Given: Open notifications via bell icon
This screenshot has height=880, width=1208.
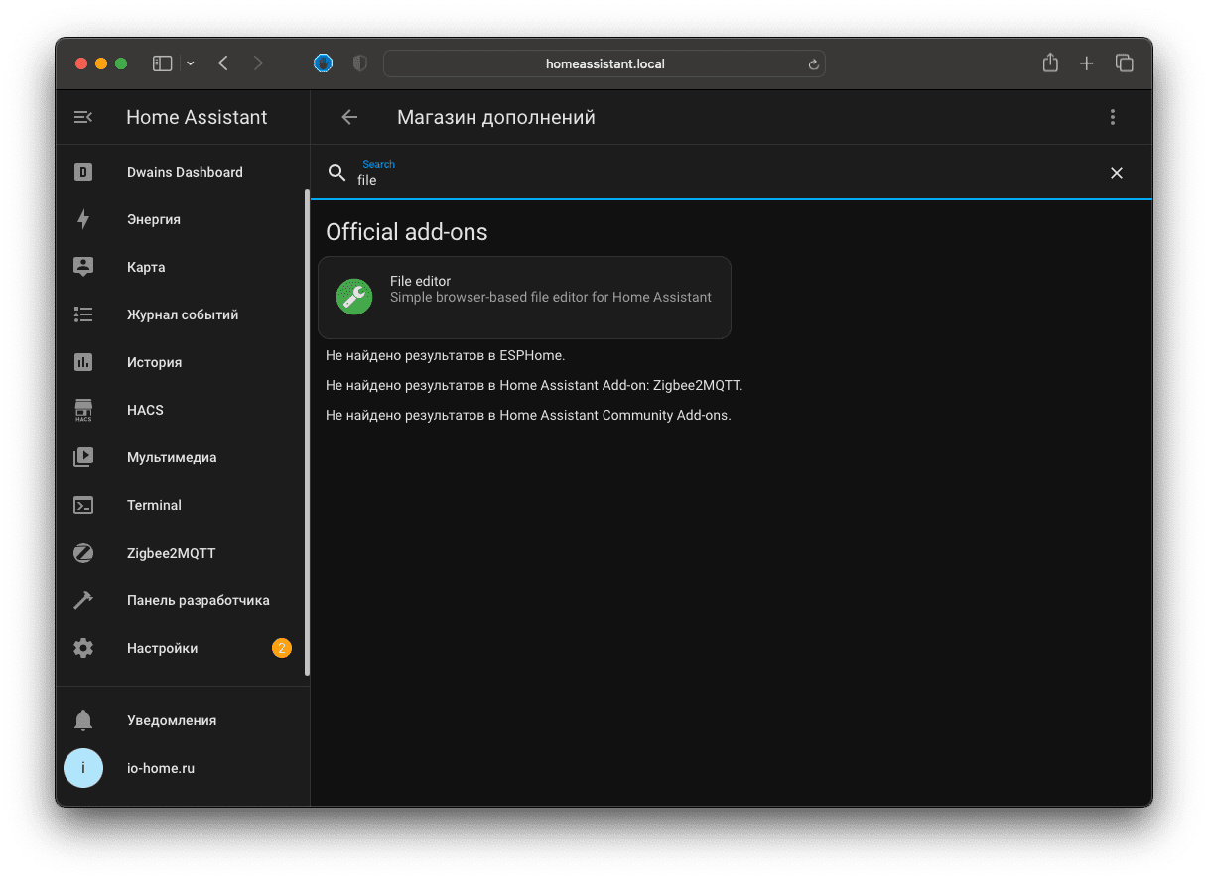Looking at the screenshot, I should 83,720.
